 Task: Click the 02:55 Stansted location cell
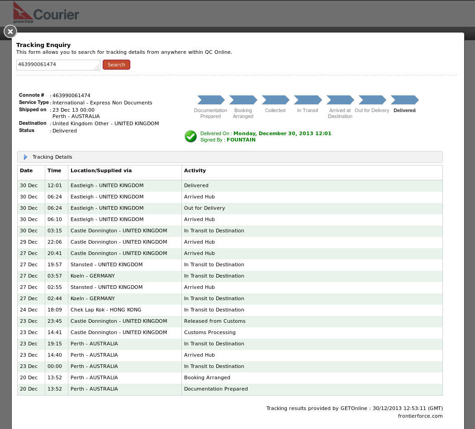[107, 287]
